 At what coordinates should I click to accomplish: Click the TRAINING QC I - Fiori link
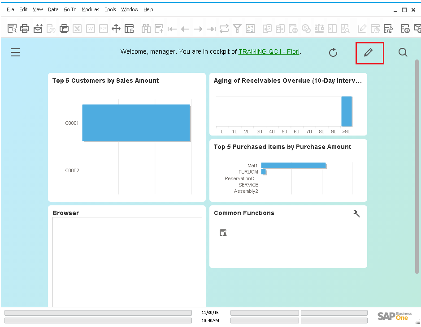point(268,51)
